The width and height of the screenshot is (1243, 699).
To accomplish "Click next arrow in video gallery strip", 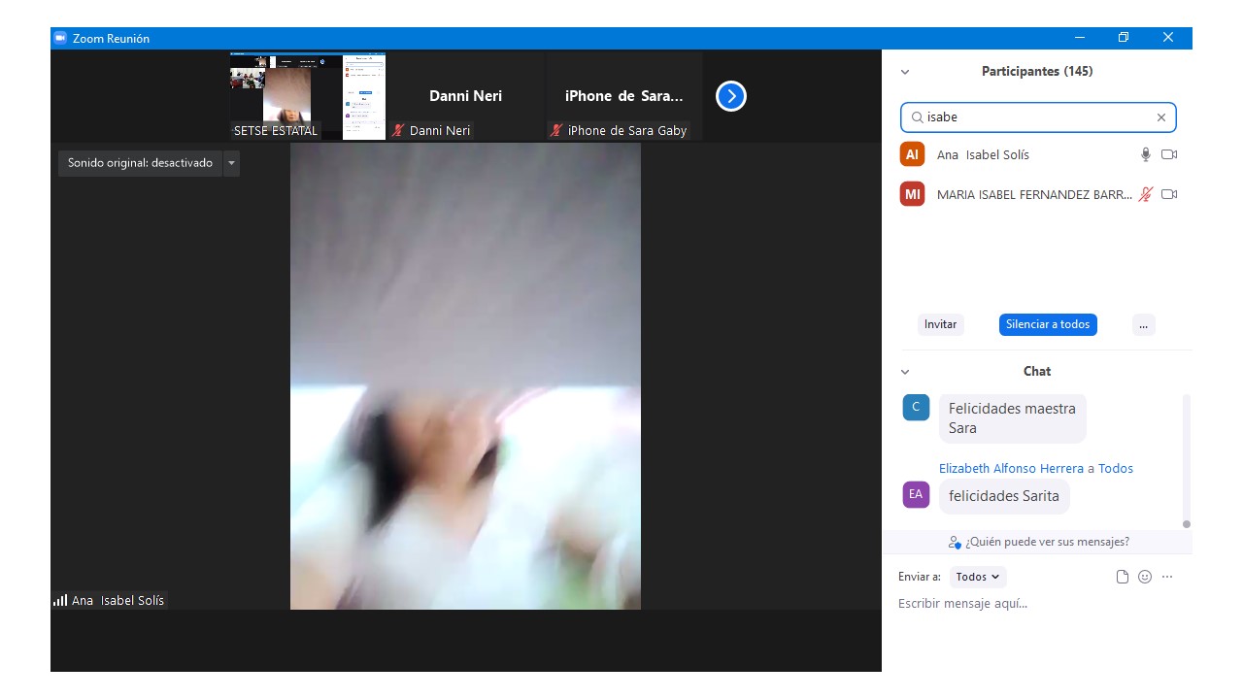I will [x=730, y=96].
